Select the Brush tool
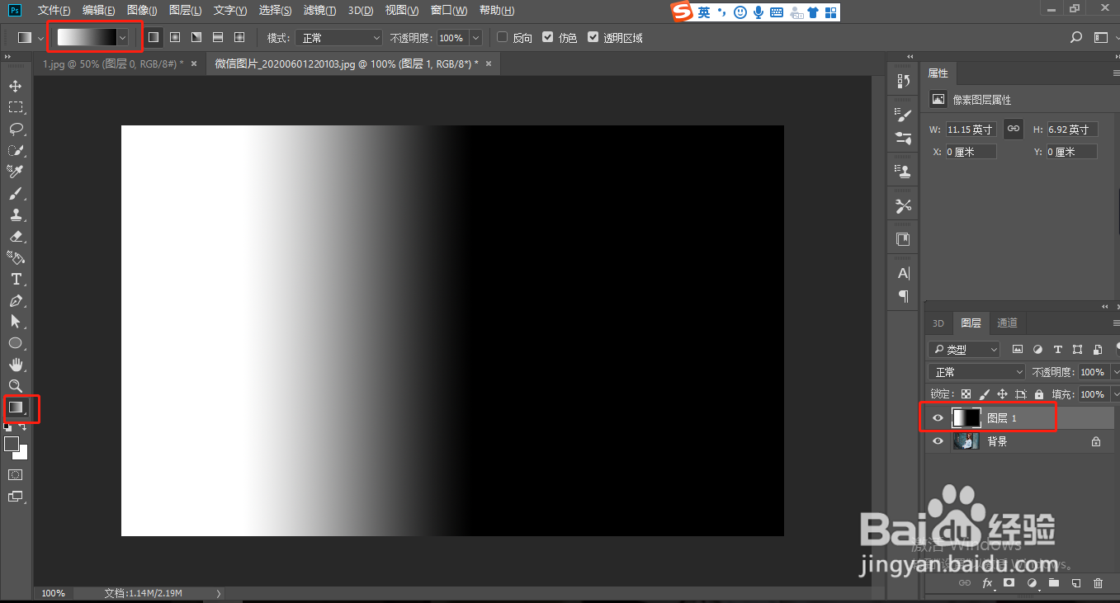The width and height of the screenshot is (1120, 603). [x=16, y=193]
